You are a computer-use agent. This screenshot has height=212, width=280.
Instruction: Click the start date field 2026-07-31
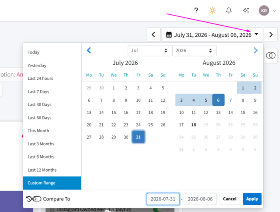click(x=163, y=199)
